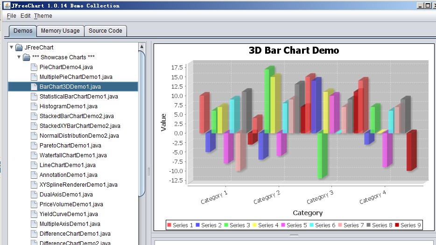Click the Series 1 red legend swatch
The width and height of the screenshot is (436, 245).
click(169, 225)
